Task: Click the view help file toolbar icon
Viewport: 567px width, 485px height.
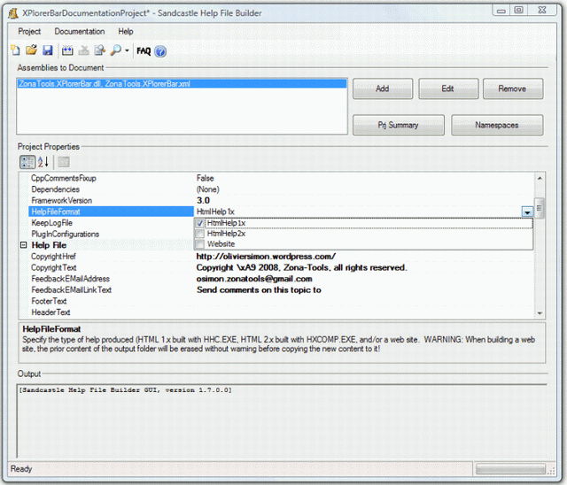Action: coord(100,50)
